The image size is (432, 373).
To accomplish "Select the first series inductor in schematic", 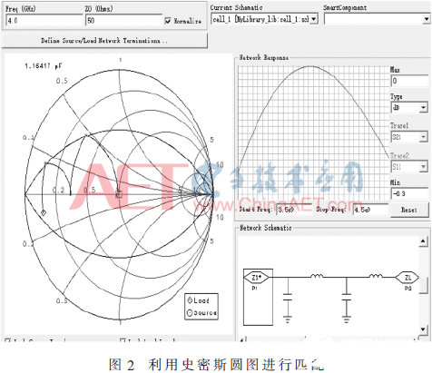I will tap(317, 276).
